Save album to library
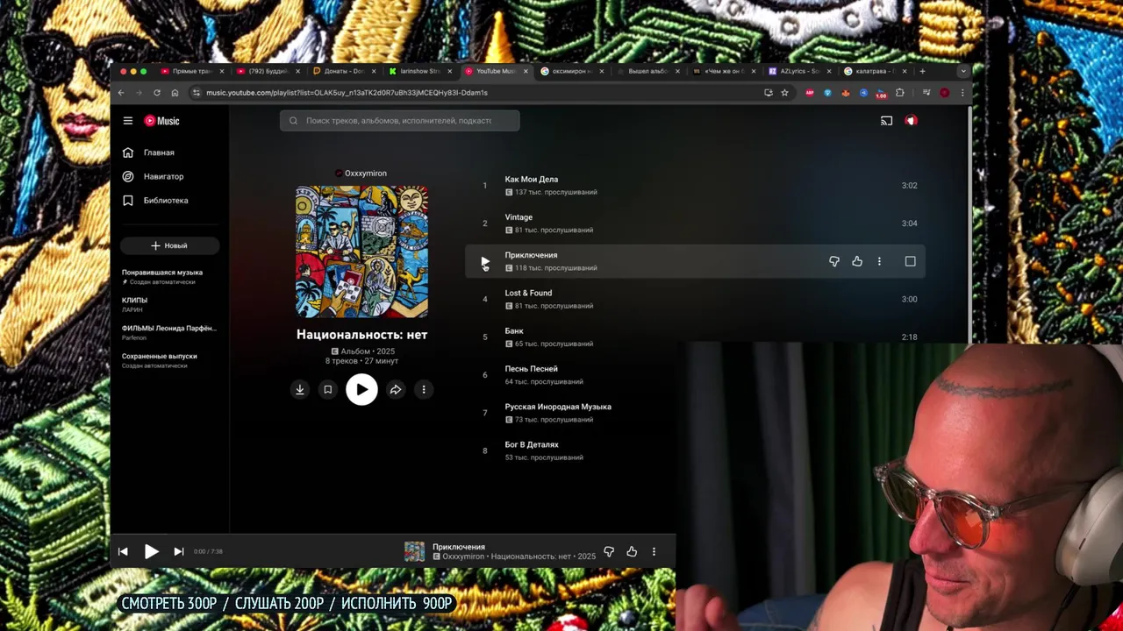 tap(327, 390)
